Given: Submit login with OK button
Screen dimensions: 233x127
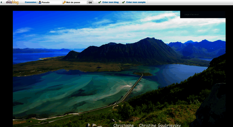Looking at the screenshot, I should (x=90, y=2).
